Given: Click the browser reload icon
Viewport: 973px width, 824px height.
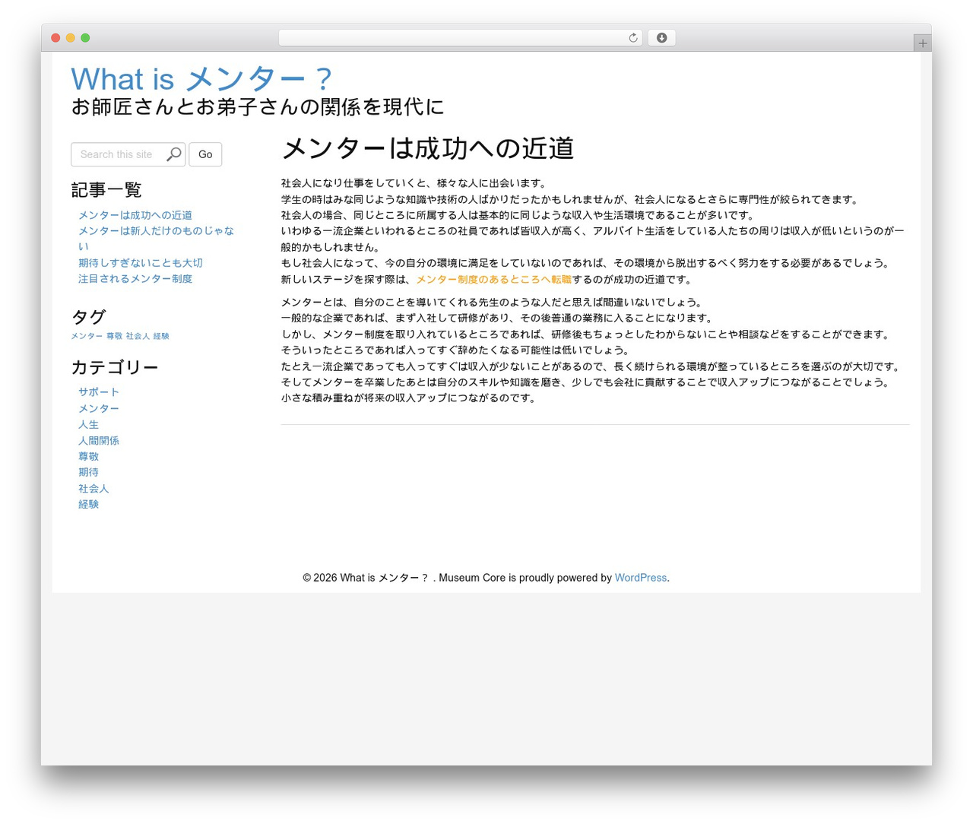Looking at the screenshot, I should pos(632,38).
